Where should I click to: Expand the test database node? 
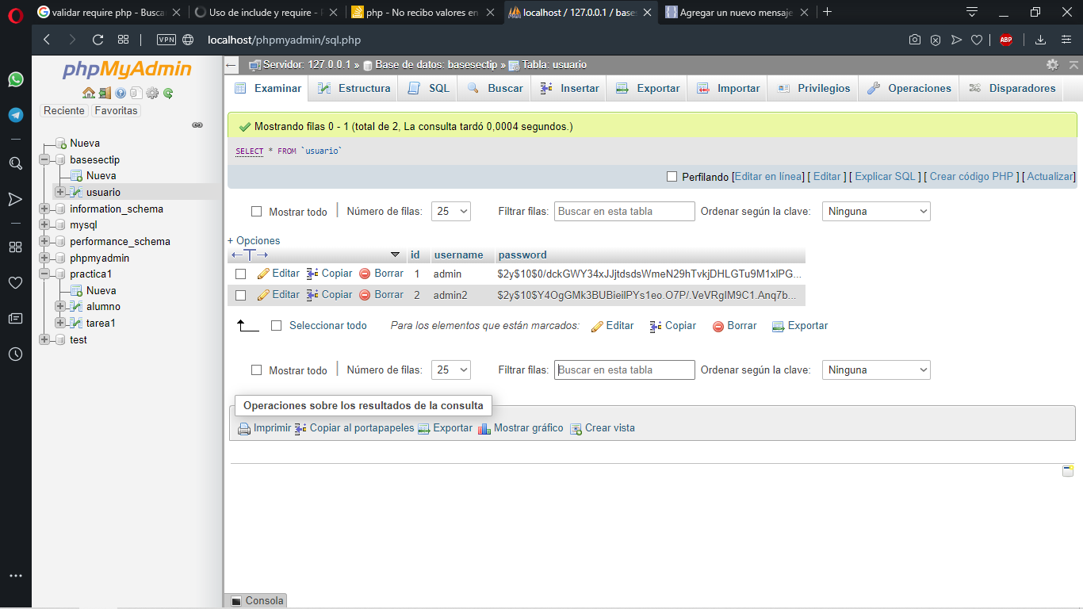[44, 339]
